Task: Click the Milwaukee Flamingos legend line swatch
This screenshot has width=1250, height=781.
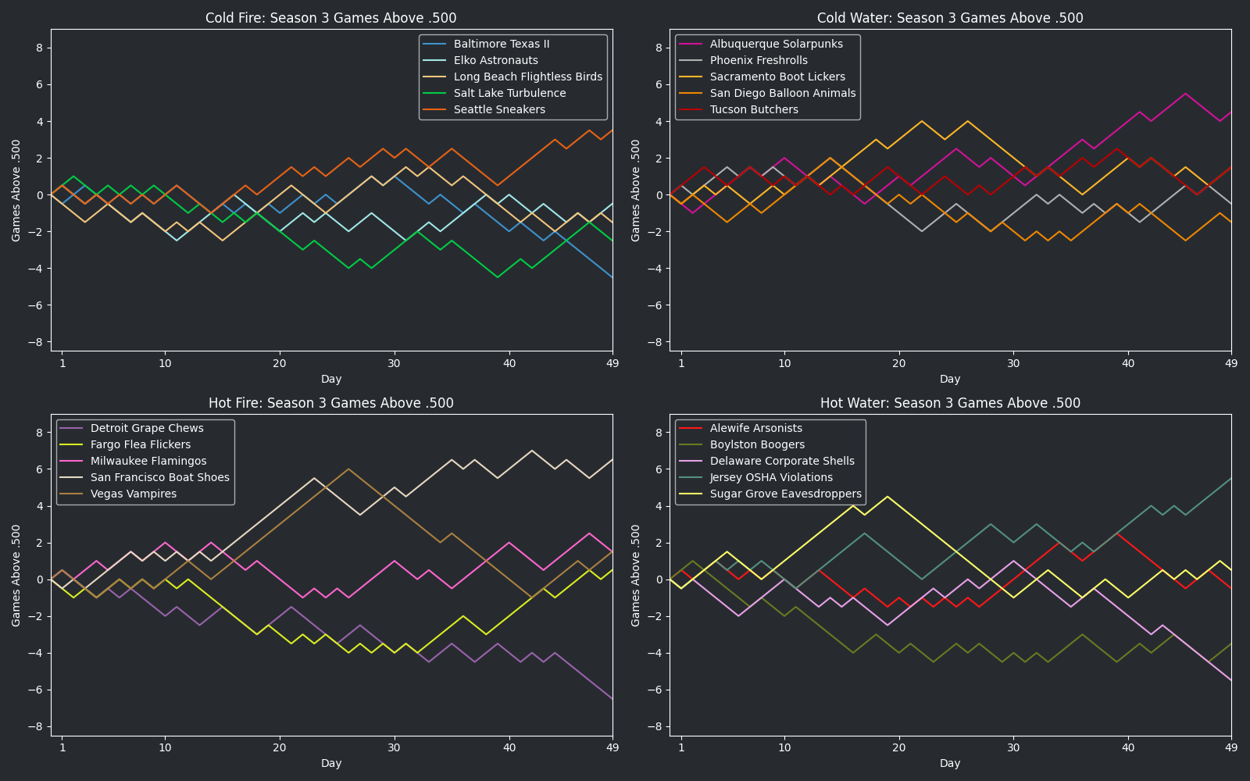Action: 73,461
